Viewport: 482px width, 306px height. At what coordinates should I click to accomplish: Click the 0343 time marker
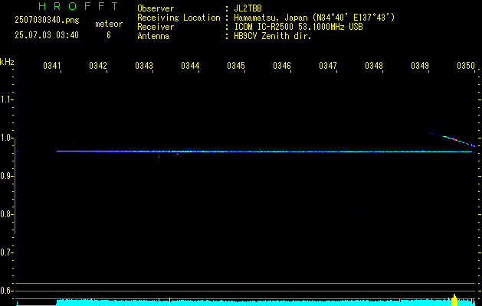(x=144, y=65)
